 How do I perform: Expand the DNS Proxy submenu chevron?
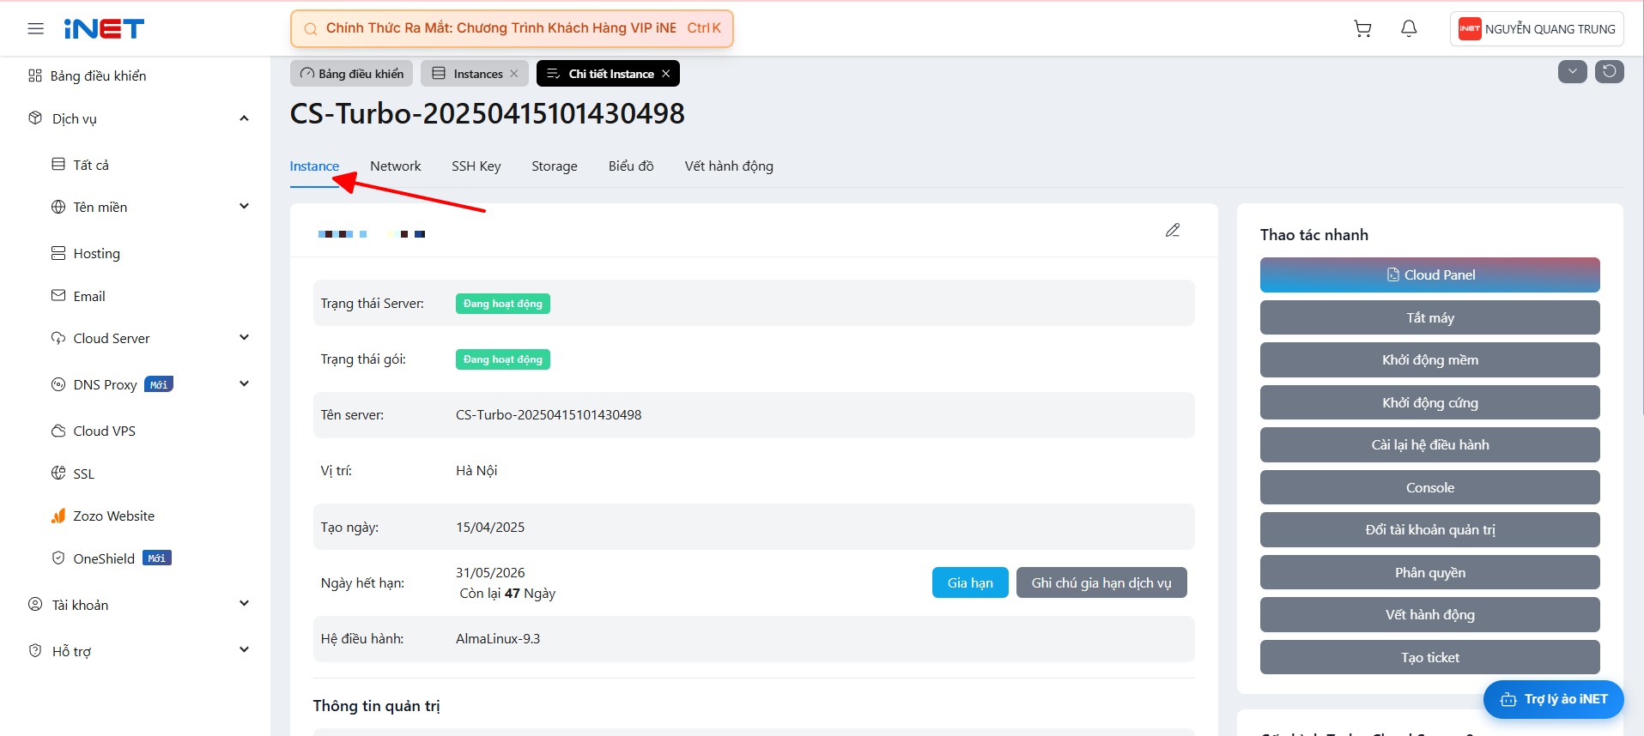tap(245, 383)
